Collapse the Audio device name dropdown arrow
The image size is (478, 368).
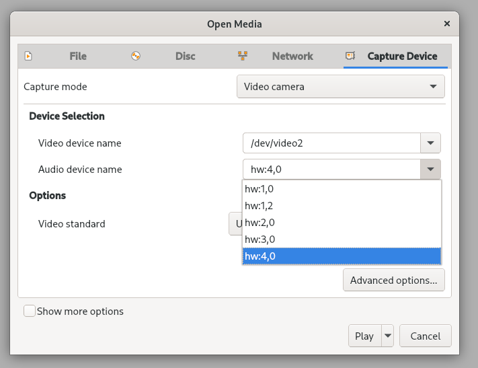coord(430,170)
